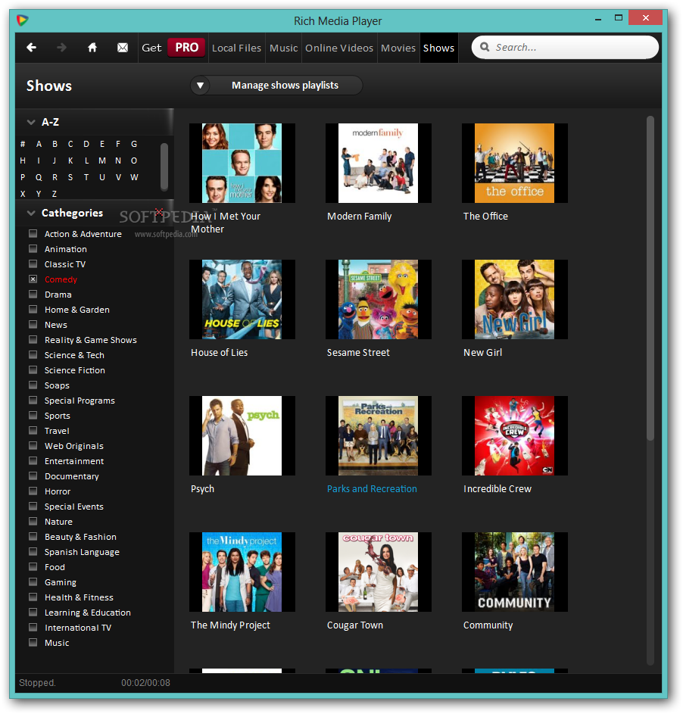Image resolution: width=683 pixels, height=714 pixels.
Task: Tick the Science Fiction checkbox
Action: point(33,369)
